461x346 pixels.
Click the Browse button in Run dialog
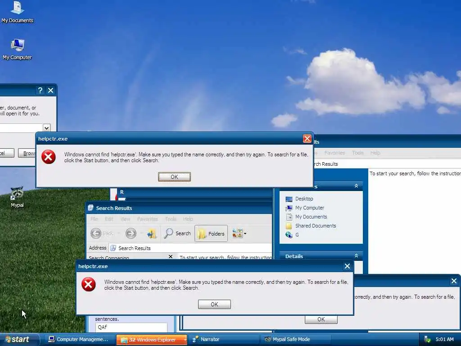coord(27,153)
